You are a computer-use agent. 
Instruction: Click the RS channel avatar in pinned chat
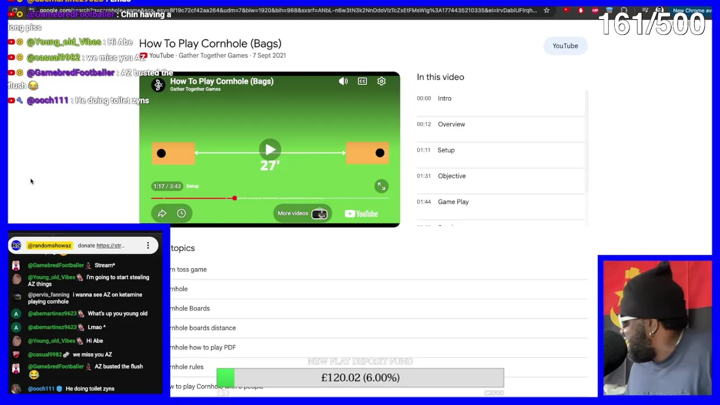pyautogui.click(x=16, y=245)
